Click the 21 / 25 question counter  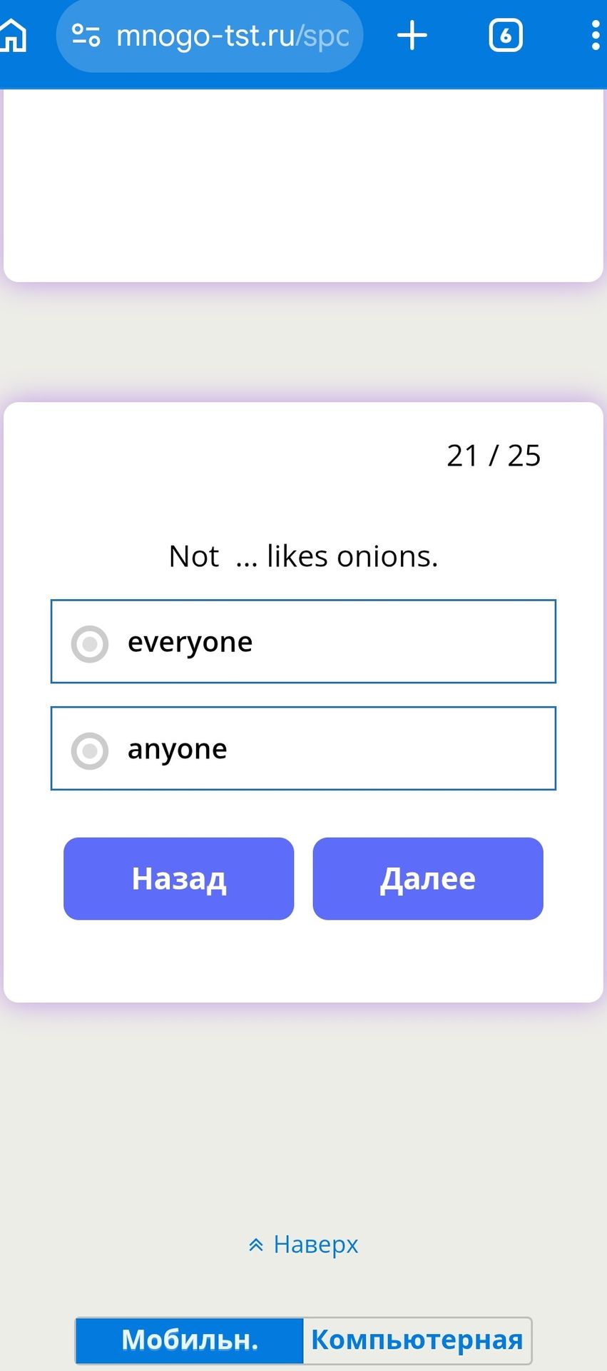(x=494, y=456)
